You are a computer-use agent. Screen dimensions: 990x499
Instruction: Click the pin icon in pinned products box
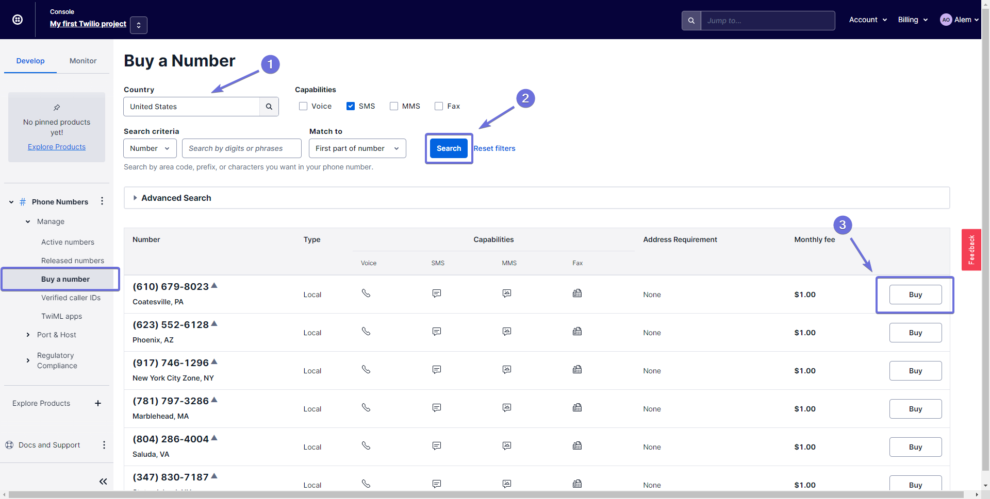point(57,108)
